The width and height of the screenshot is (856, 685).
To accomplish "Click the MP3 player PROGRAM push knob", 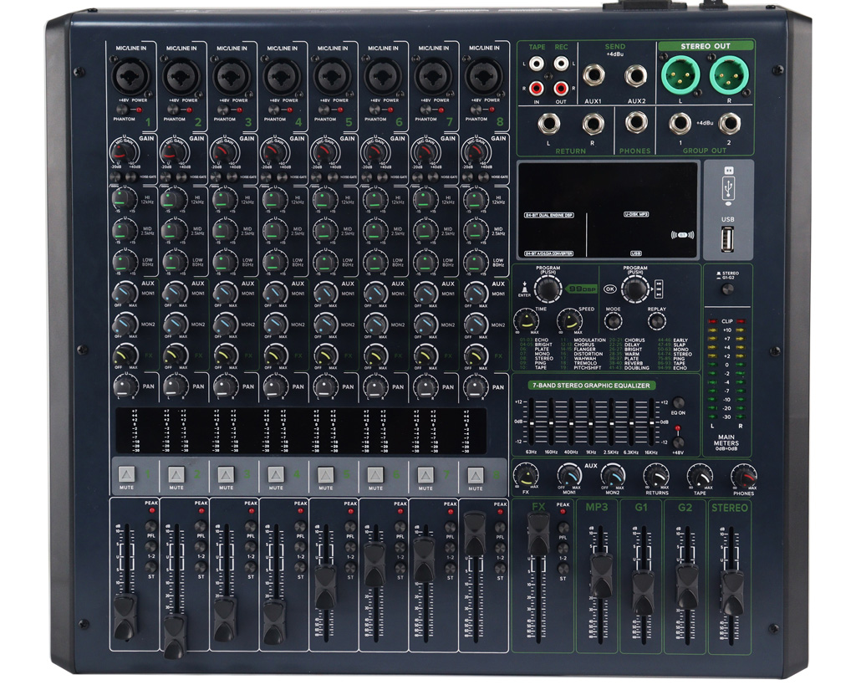I will [x=635, y=289].
